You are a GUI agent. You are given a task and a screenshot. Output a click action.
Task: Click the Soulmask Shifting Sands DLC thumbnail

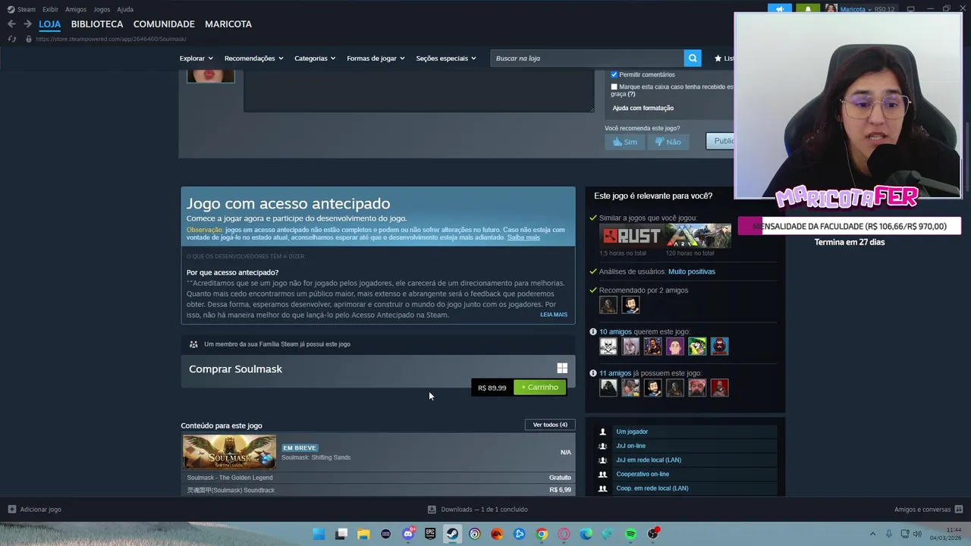(229, 453)
